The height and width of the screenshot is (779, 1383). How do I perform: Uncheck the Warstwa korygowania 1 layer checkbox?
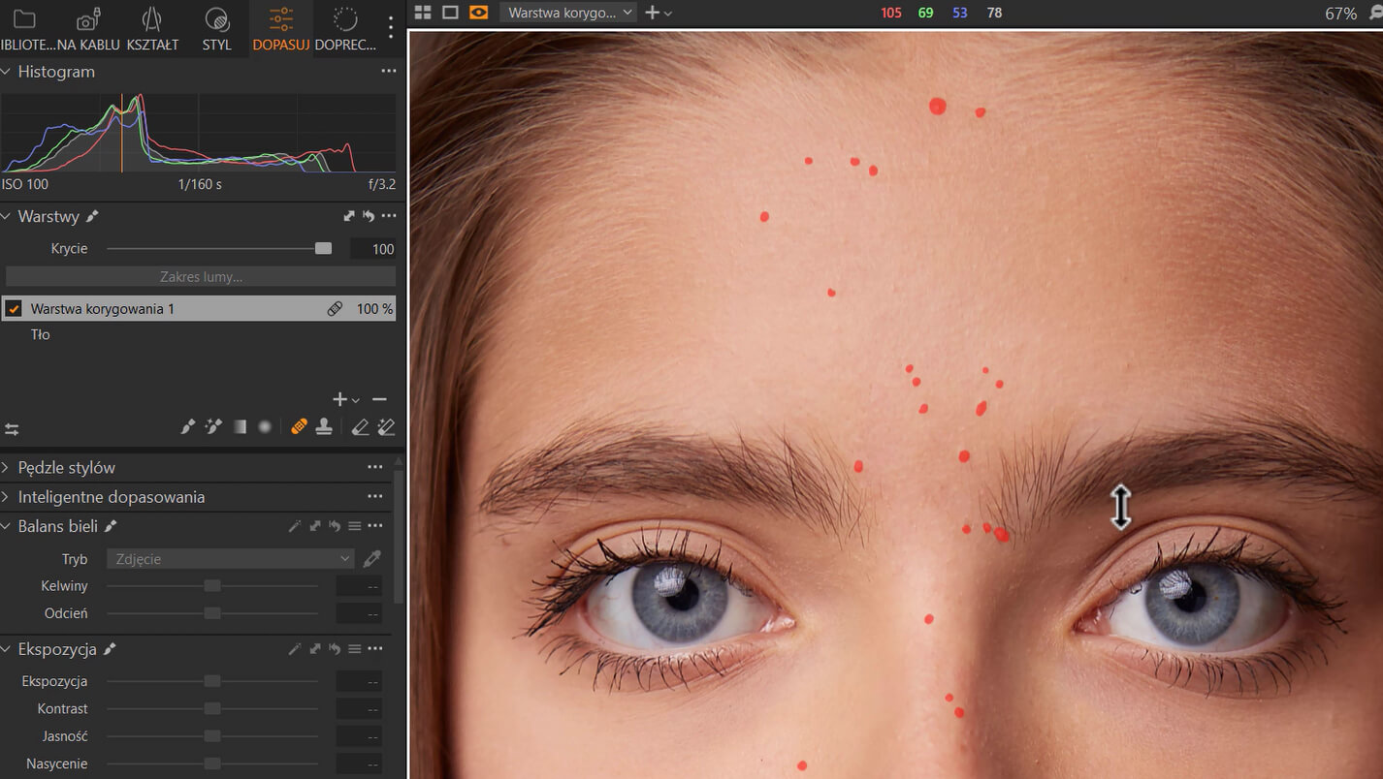click(14, 309)
